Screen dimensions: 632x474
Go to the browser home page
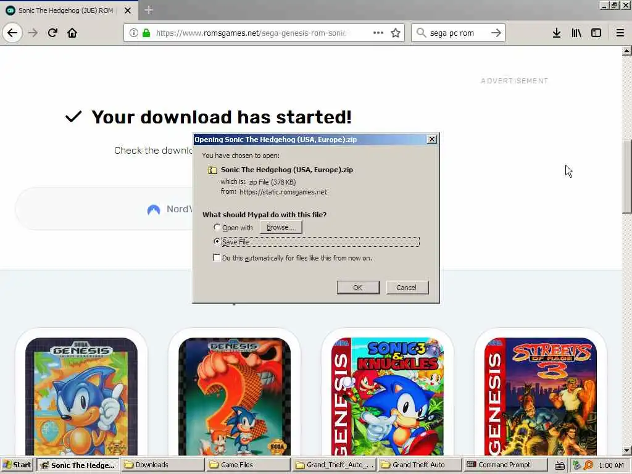point(72,33)
